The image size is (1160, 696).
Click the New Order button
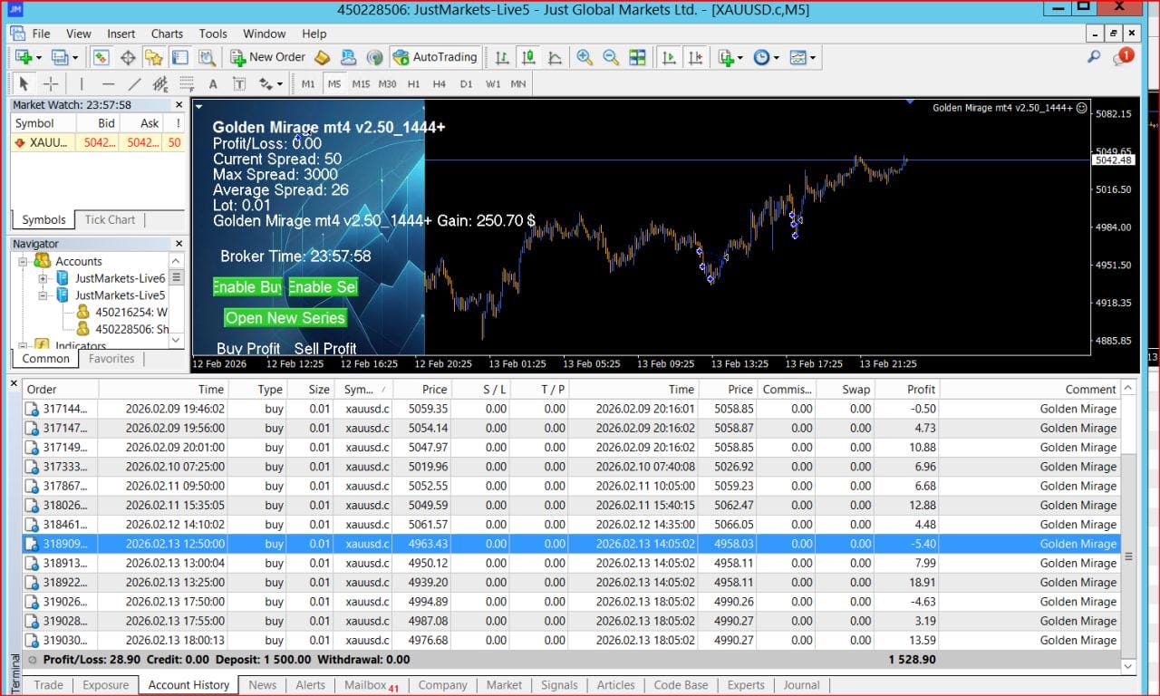[268, 57]
